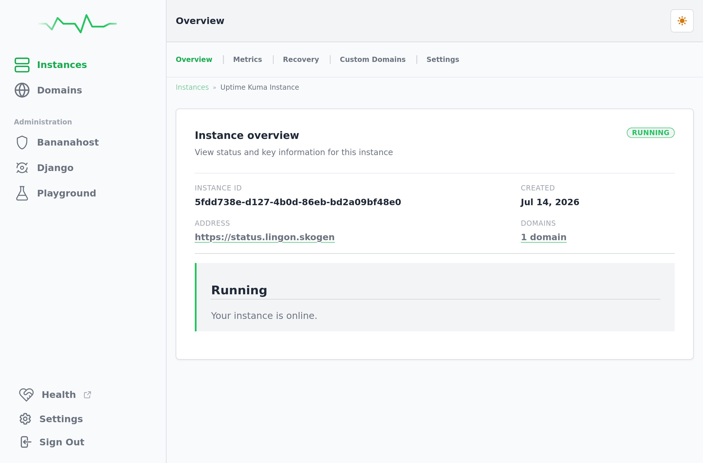Click the instance ID 5fdd738e-d127-4b0d-86eb-bd2a09bf48e0
Viewport: 703px width, 463px height.
tap(298, 202)
